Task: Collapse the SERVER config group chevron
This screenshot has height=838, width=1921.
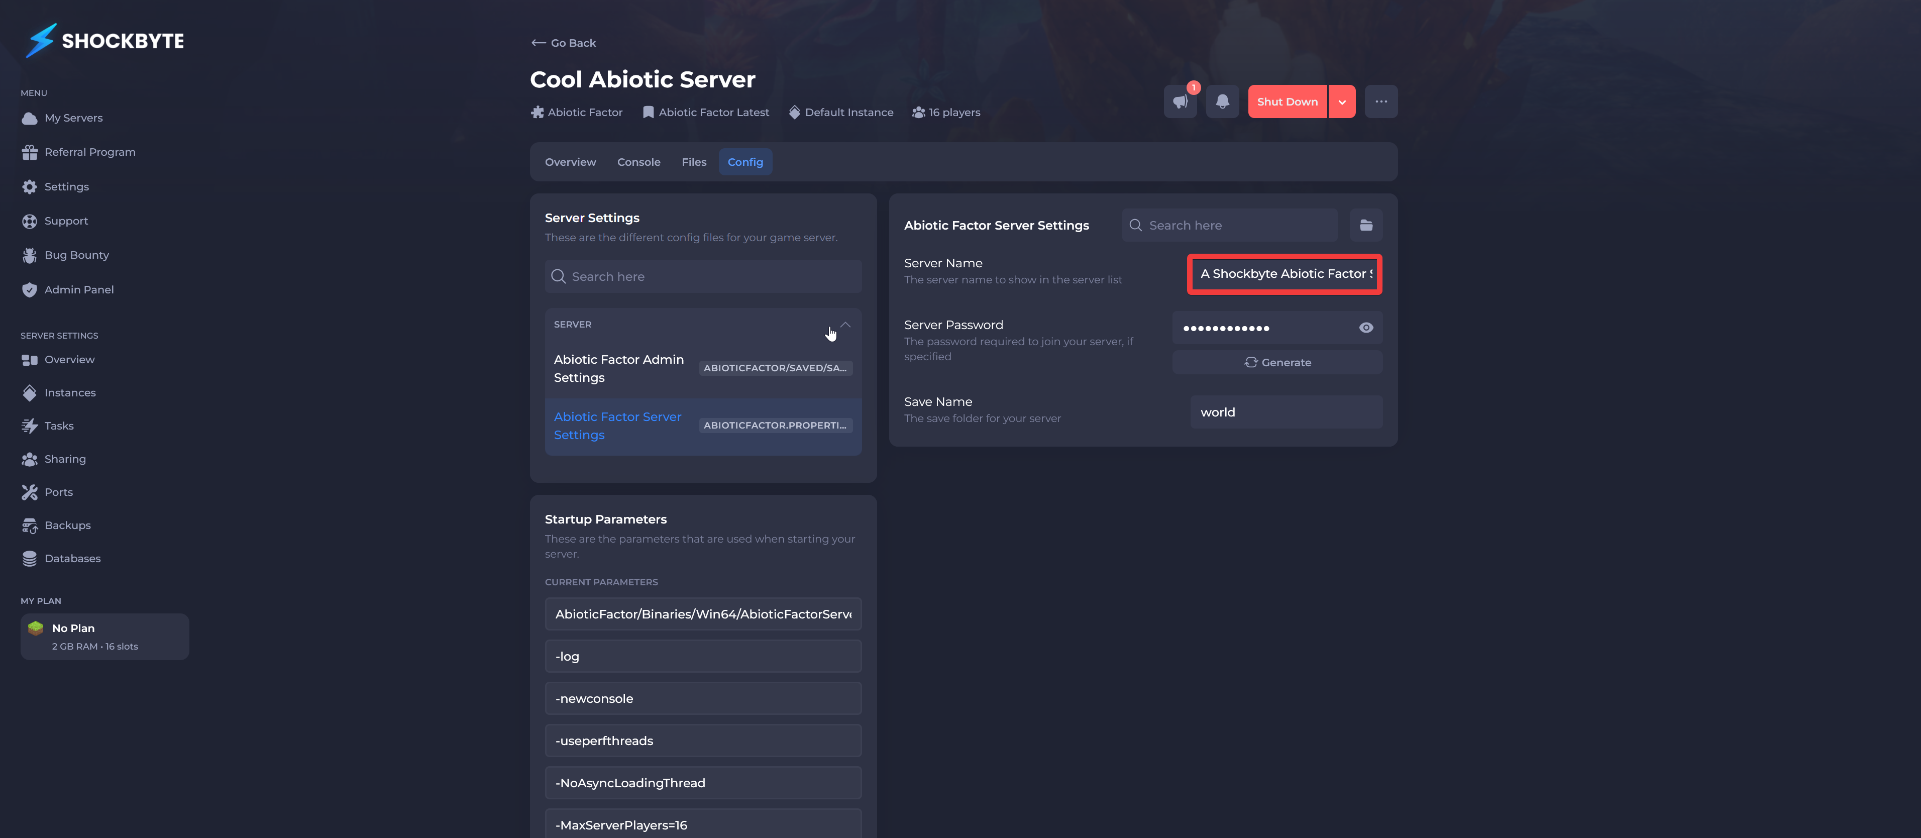Action: (845, 325)
